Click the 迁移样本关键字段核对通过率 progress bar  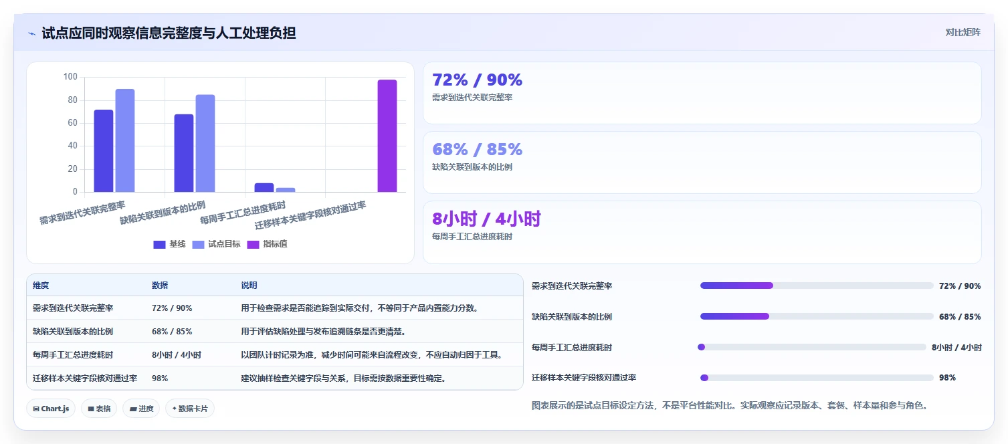tap(817, 378)
